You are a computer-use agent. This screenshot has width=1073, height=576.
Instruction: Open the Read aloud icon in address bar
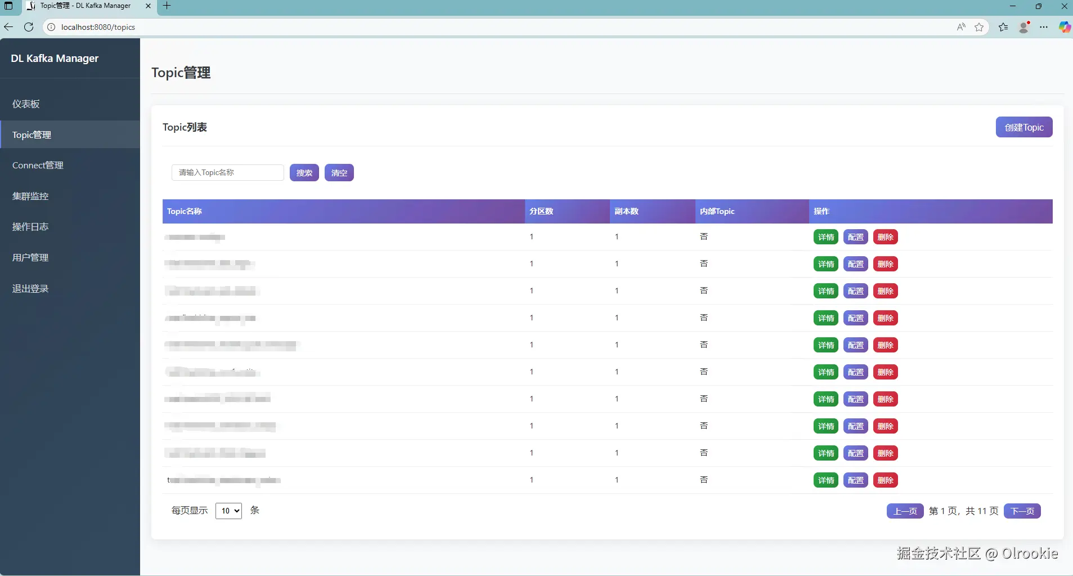pyautogui.click(x=961, y=27)
